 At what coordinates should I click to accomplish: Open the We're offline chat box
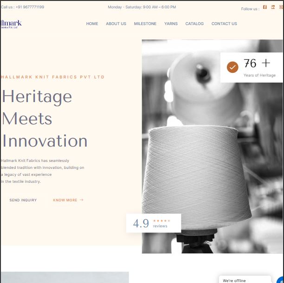pyautogui.click(x=245, y=279)
